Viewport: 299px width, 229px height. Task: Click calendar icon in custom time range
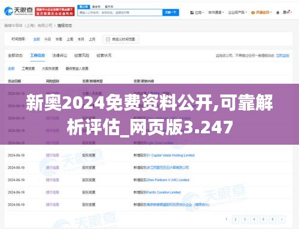point(108,39)
